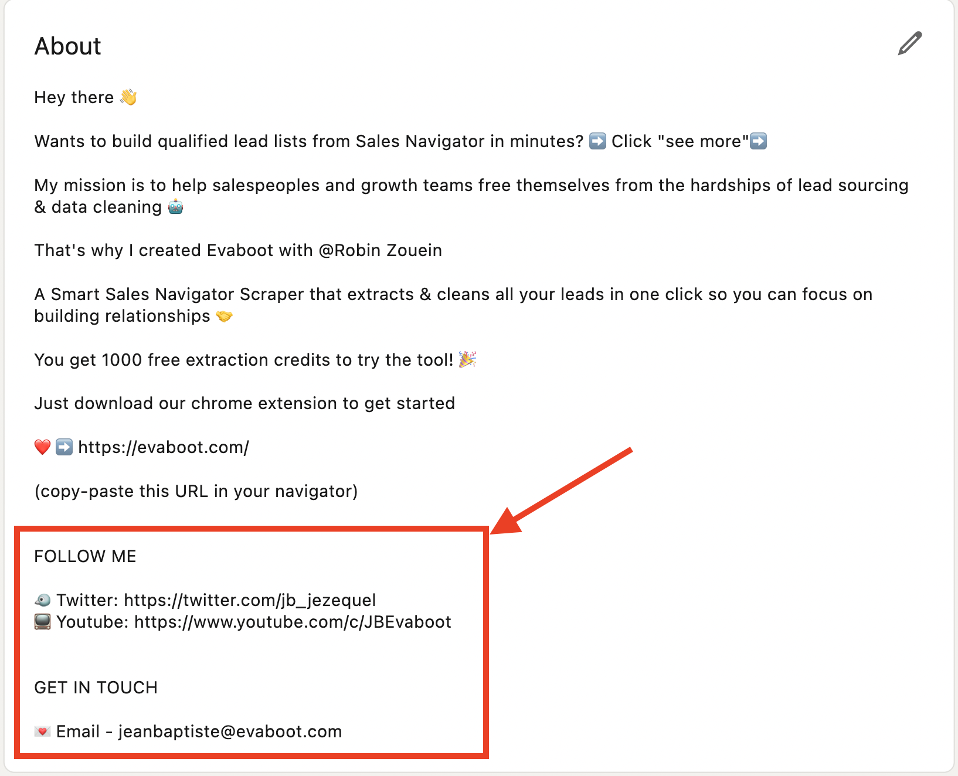
Task: Click the jeanbaptiste@evaboot.com email address
Action: coord(230,731)
